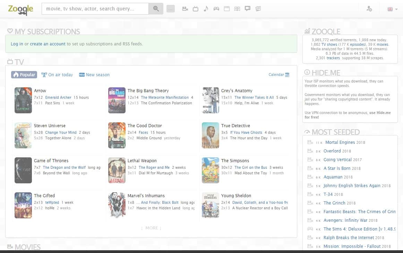
Task: Open the episodes link in Zooqle stats
Action: [x=358, y=44]
